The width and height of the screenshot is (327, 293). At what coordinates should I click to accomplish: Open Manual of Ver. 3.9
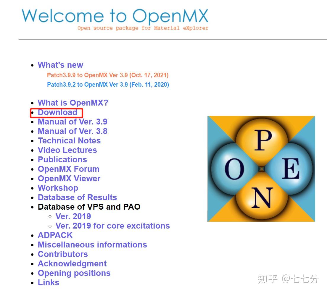pyautogui.click(x=73, y=122)
